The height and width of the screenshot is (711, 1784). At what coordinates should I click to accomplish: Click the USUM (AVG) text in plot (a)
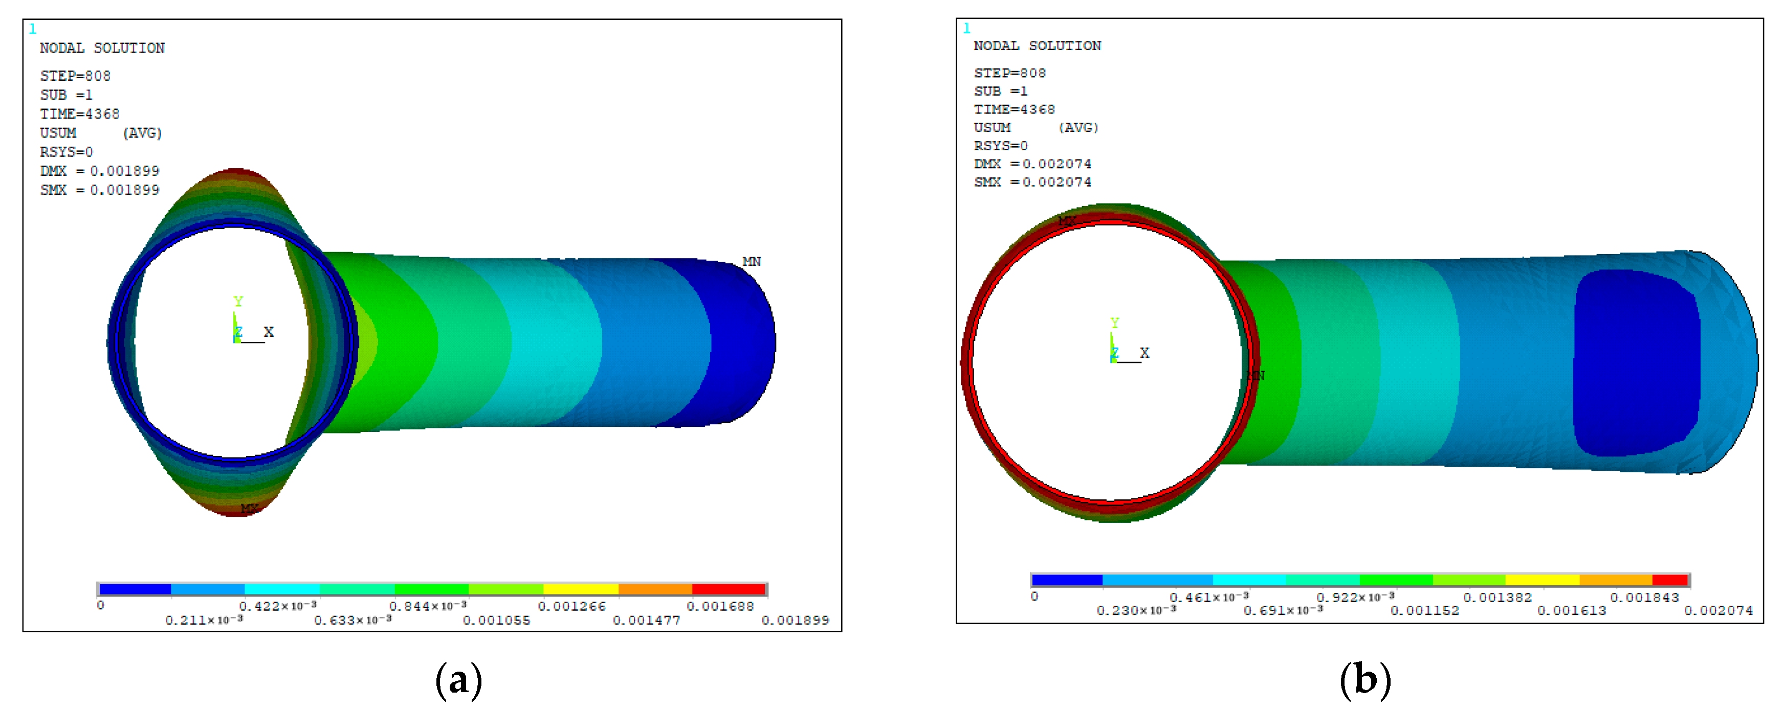(x=101, y=133)
